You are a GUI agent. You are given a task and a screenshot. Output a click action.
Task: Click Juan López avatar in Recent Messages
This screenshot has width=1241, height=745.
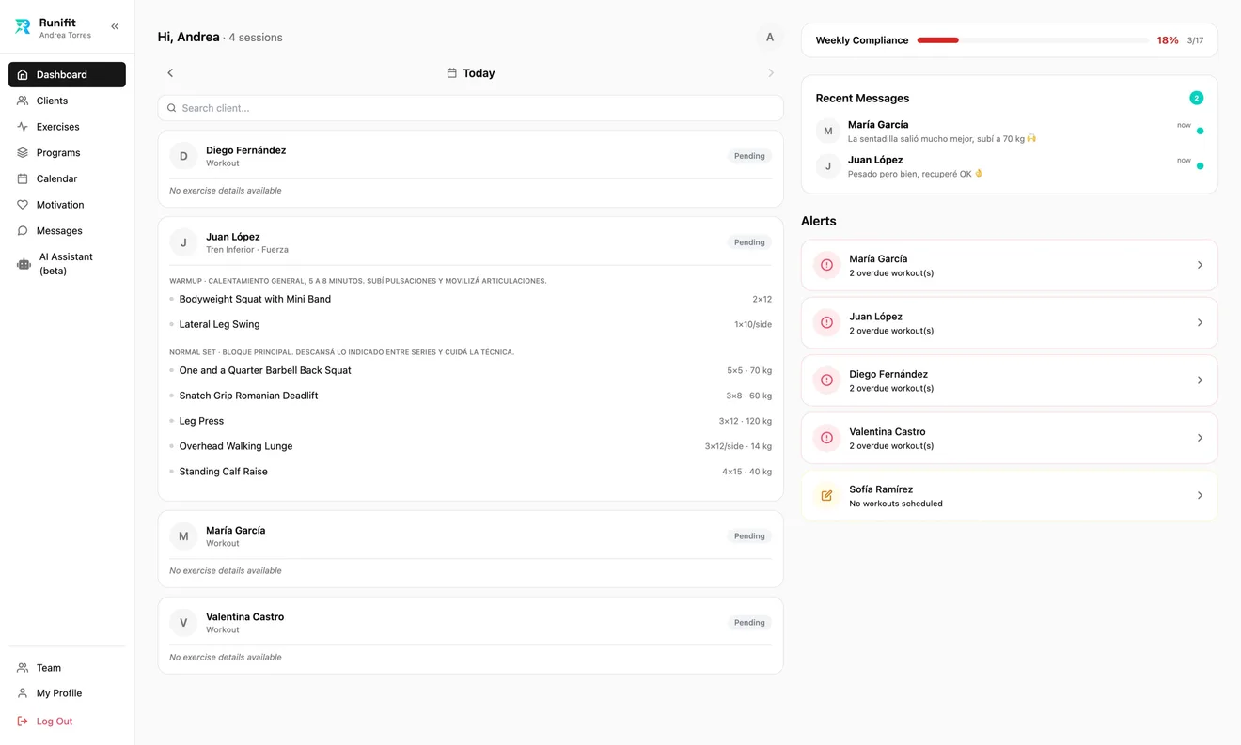pos(827,166)
